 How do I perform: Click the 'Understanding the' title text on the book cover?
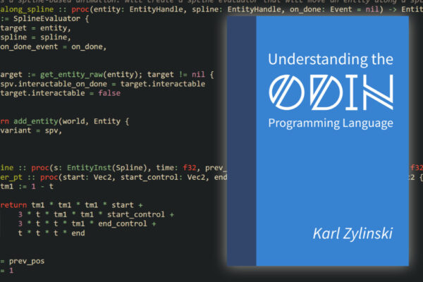[x=331, y=60]
